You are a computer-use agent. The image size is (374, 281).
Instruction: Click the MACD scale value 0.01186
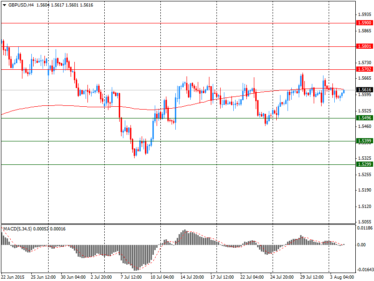[x=365, y=228]
